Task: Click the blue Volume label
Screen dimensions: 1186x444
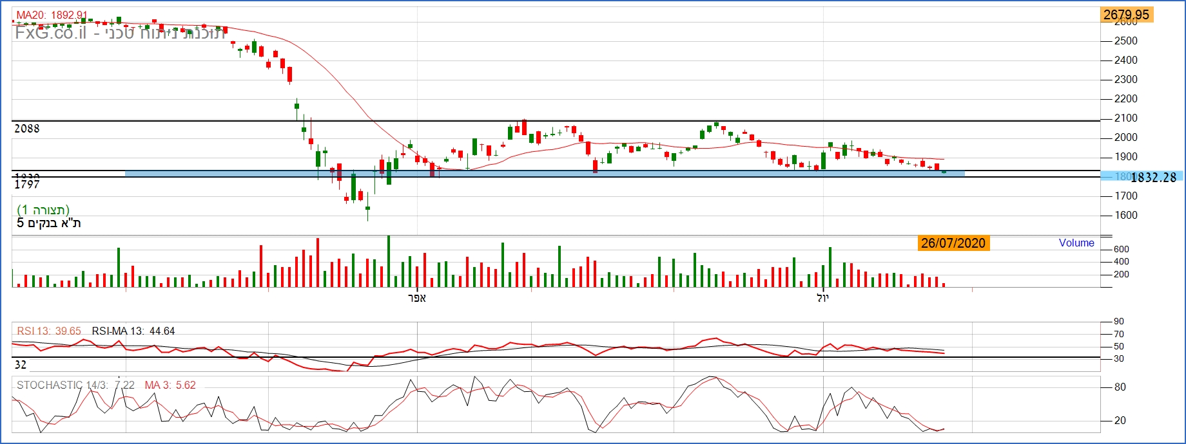Action: pos(1076,243)
